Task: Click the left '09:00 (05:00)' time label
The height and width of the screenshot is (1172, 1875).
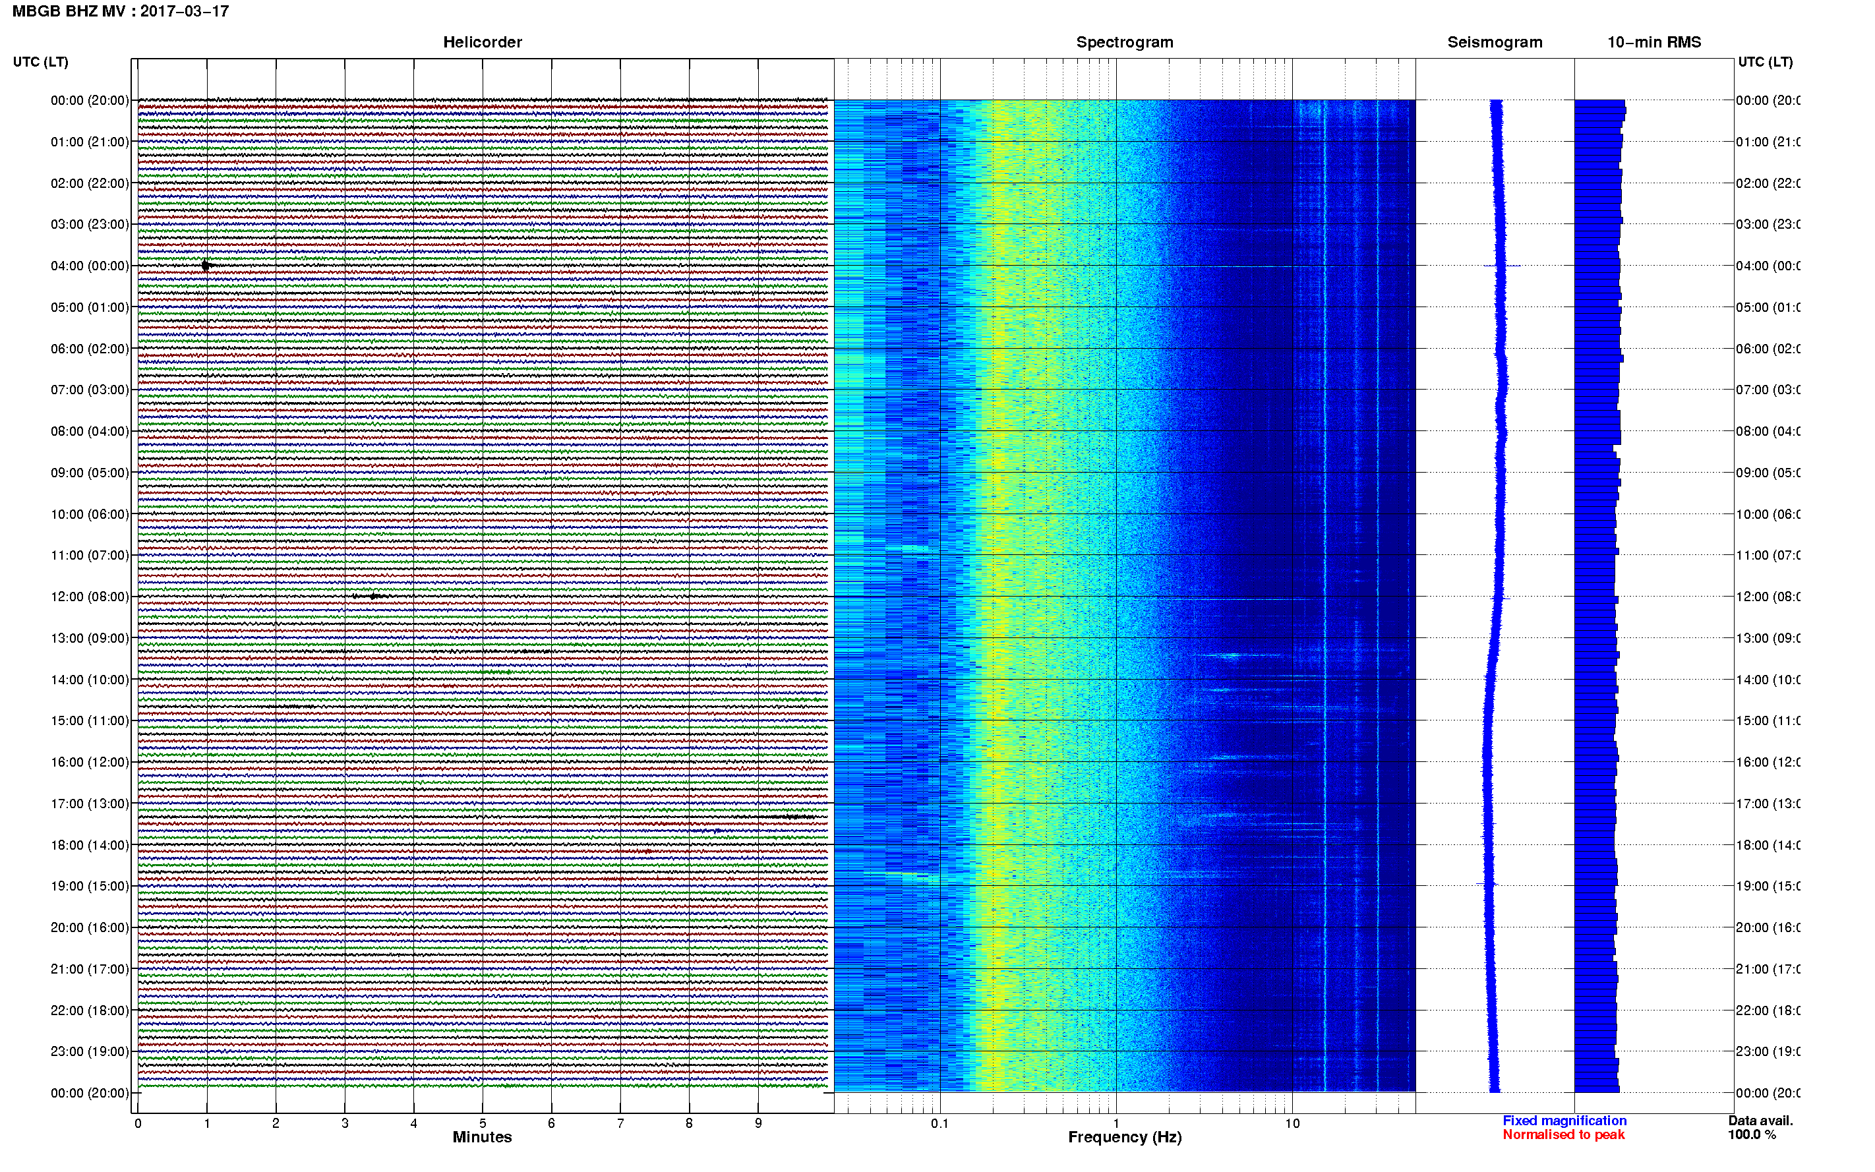Action: [x=90, y=473]
